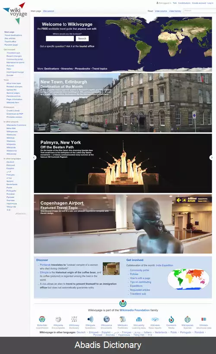This screenshot has width=216, height=354.
Task: Open Wikimedia Foundation family link
Action: (135, 310)
